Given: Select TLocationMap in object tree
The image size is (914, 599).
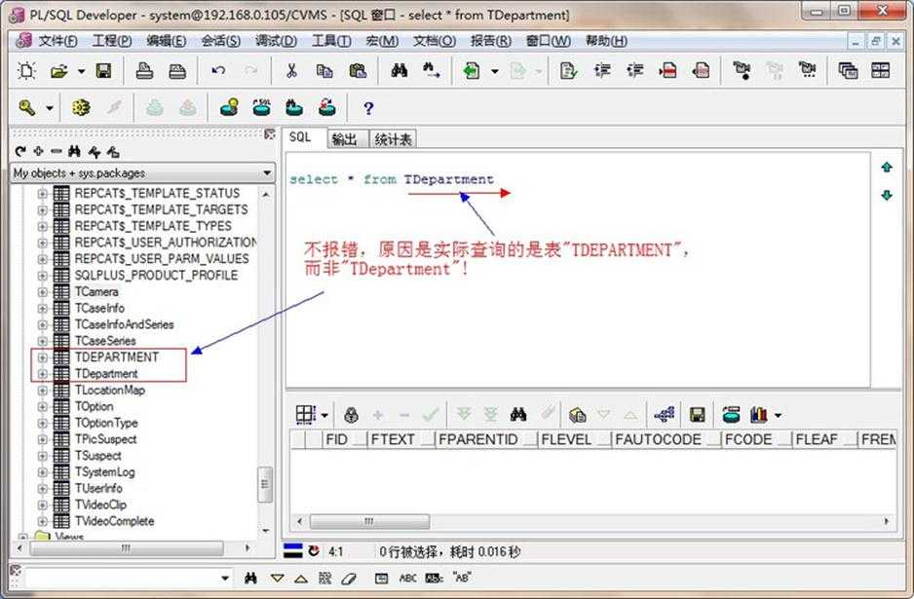Looking at the screenshot, I should 109,390.
